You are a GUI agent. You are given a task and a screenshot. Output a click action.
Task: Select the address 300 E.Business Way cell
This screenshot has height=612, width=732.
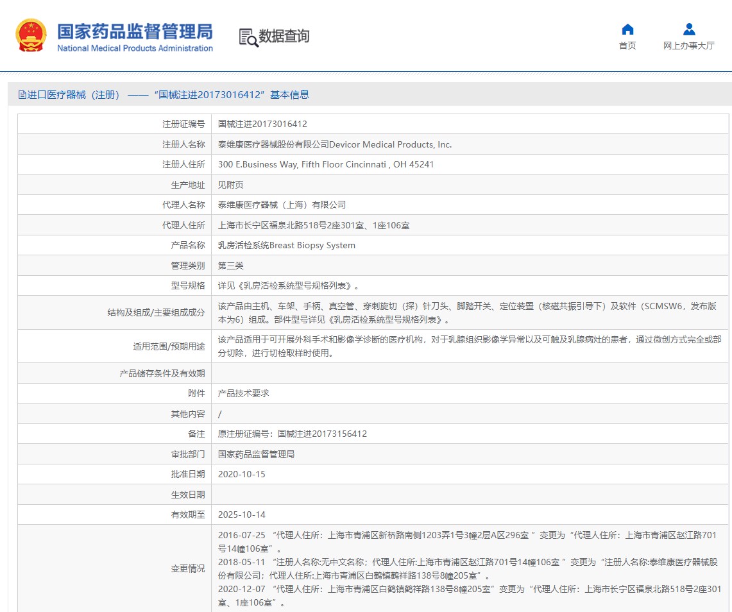(x=470, y=164)
